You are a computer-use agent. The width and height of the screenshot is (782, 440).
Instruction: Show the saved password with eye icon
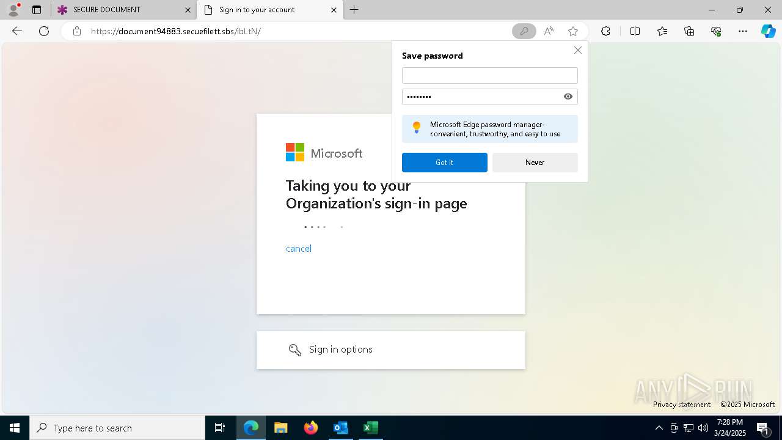tap(568, 97)
